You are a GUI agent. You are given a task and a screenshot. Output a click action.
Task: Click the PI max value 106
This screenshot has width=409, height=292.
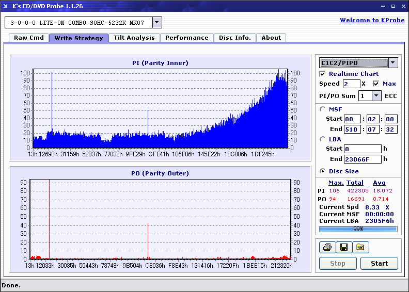[334, 190]
